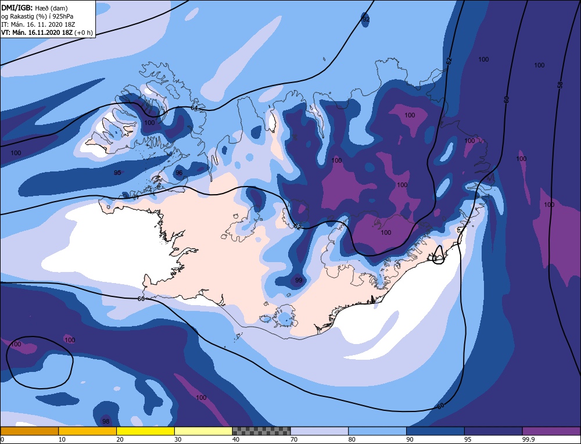The image size is (581, 444).
Task: Choose the pale yellow 30–40 legend swatch
Action: coord(203,431)
